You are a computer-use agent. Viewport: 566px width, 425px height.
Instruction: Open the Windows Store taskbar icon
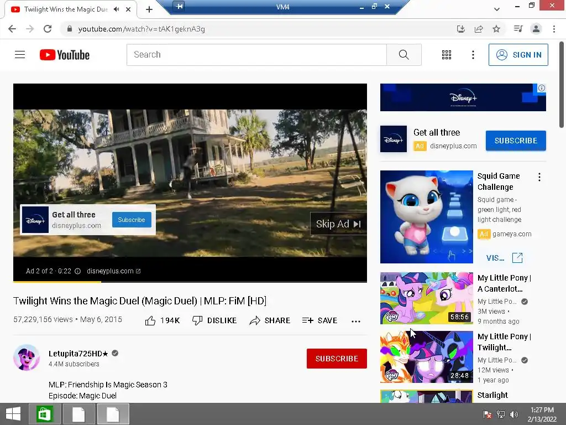tap(44, 414)
